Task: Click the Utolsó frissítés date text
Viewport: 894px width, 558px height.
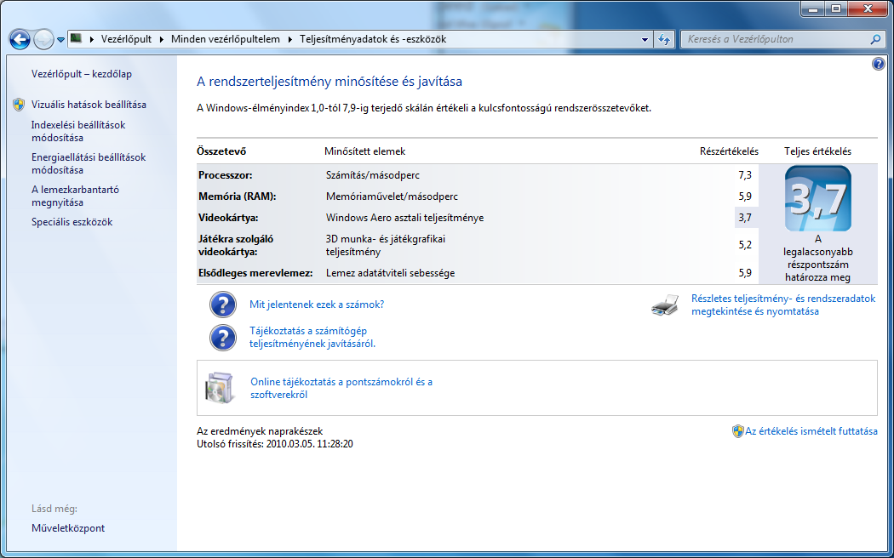Action: point(275,444)
